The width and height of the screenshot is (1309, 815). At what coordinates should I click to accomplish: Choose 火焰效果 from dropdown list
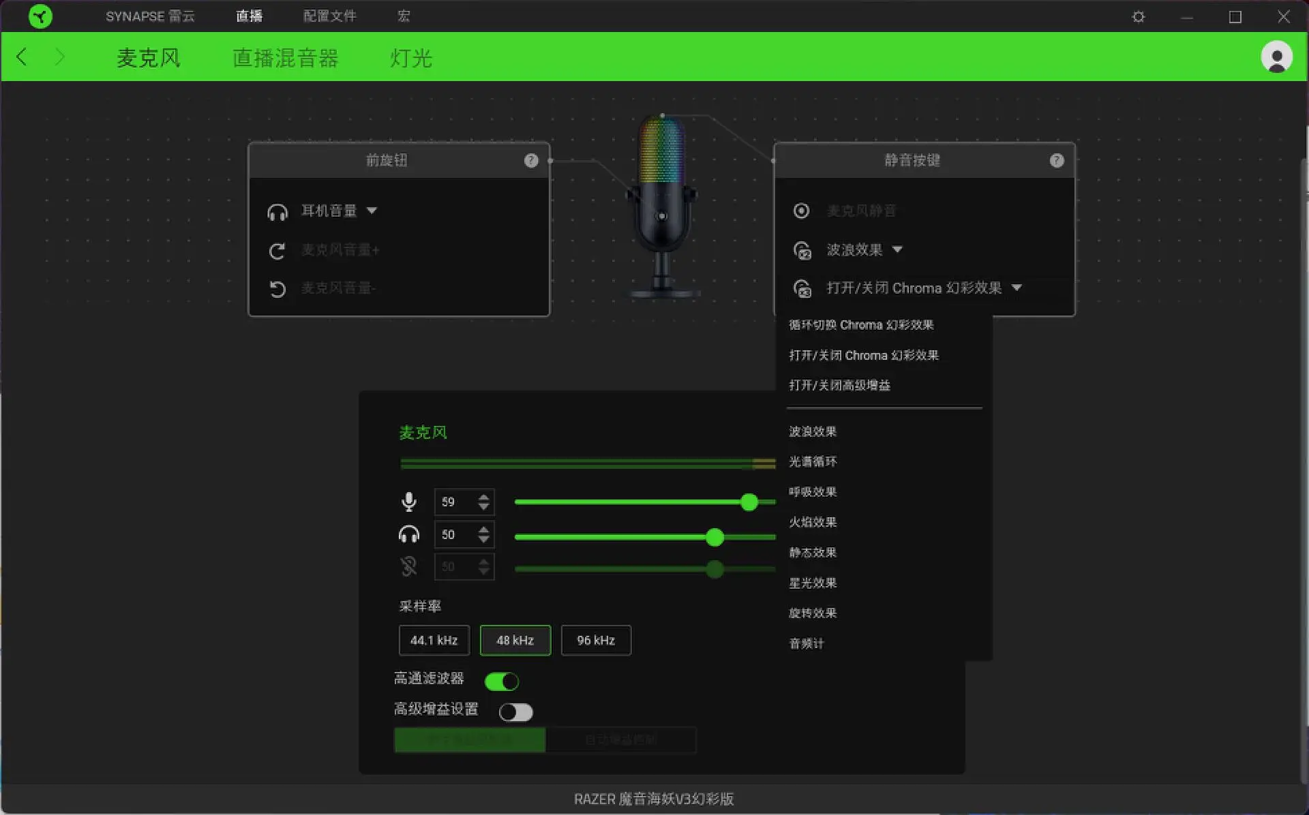click(x=813, y=522)
